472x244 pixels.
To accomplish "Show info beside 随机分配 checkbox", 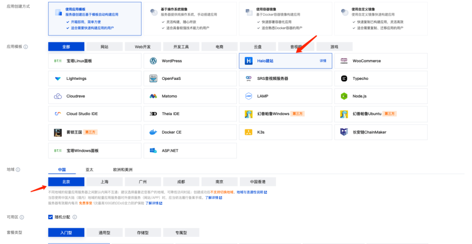I will pos(75,217).
